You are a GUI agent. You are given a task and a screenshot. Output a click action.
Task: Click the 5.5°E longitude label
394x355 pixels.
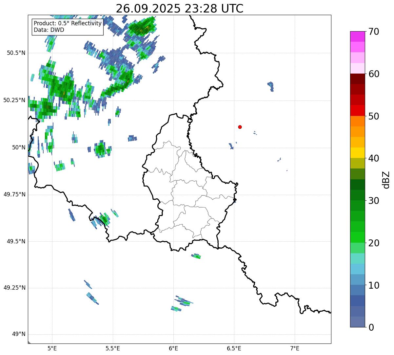click(113, 348)
